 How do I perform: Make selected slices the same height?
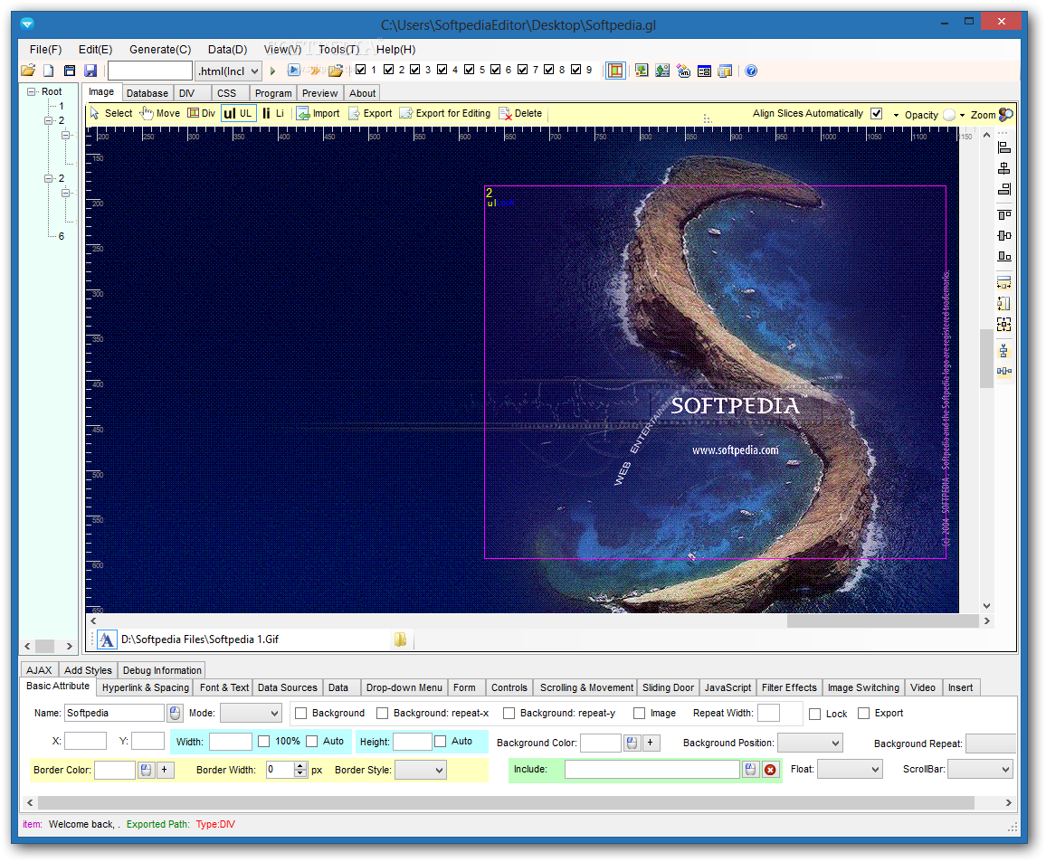[1004, 303]
